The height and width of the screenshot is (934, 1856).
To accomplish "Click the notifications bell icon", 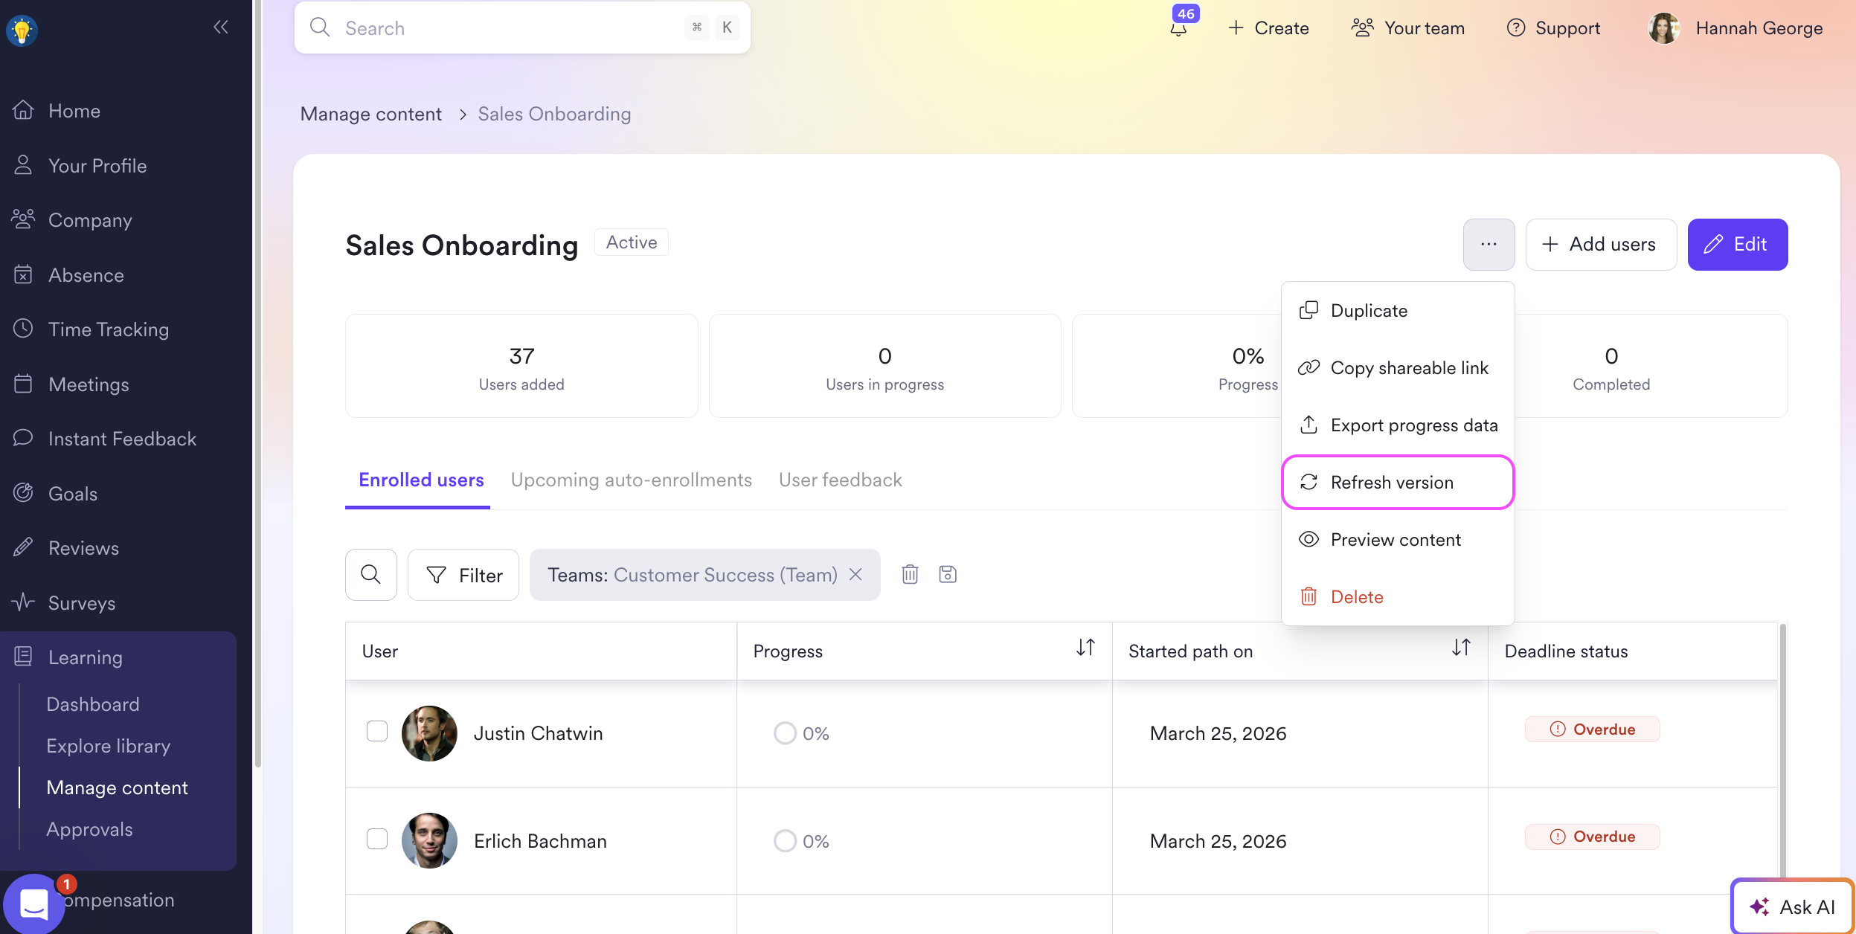I will point(1178,28).
